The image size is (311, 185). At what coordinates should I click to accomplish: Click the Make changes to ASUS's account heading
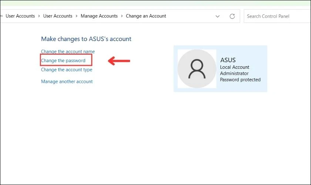coord(86,39)
